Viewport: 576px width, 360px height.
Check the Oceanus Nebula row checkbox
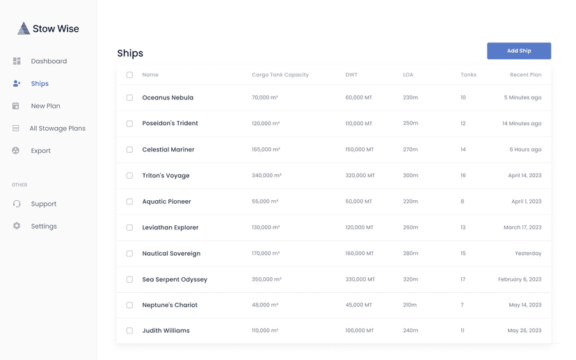[129, 98]
